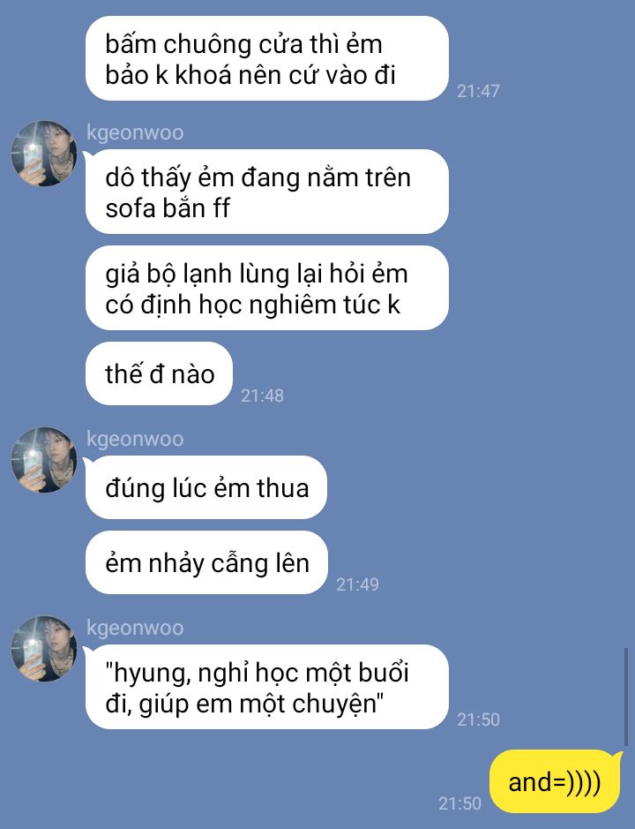Open kgeonwoo's avatar beside the 'hyung' quote message

click(44, 648)
